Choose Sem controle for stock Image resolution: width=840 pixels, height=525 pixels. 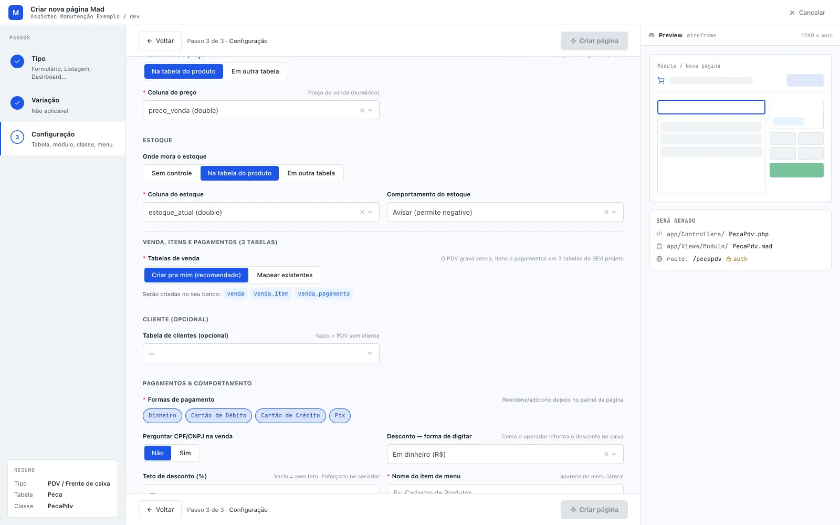pyautogui.click(x=172, y=173)
